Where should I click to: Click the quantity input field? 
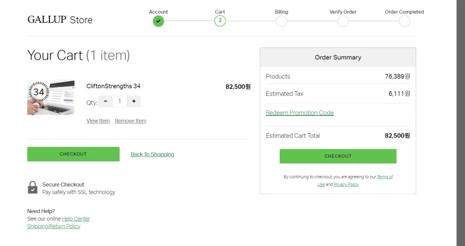tap(120, 101)
